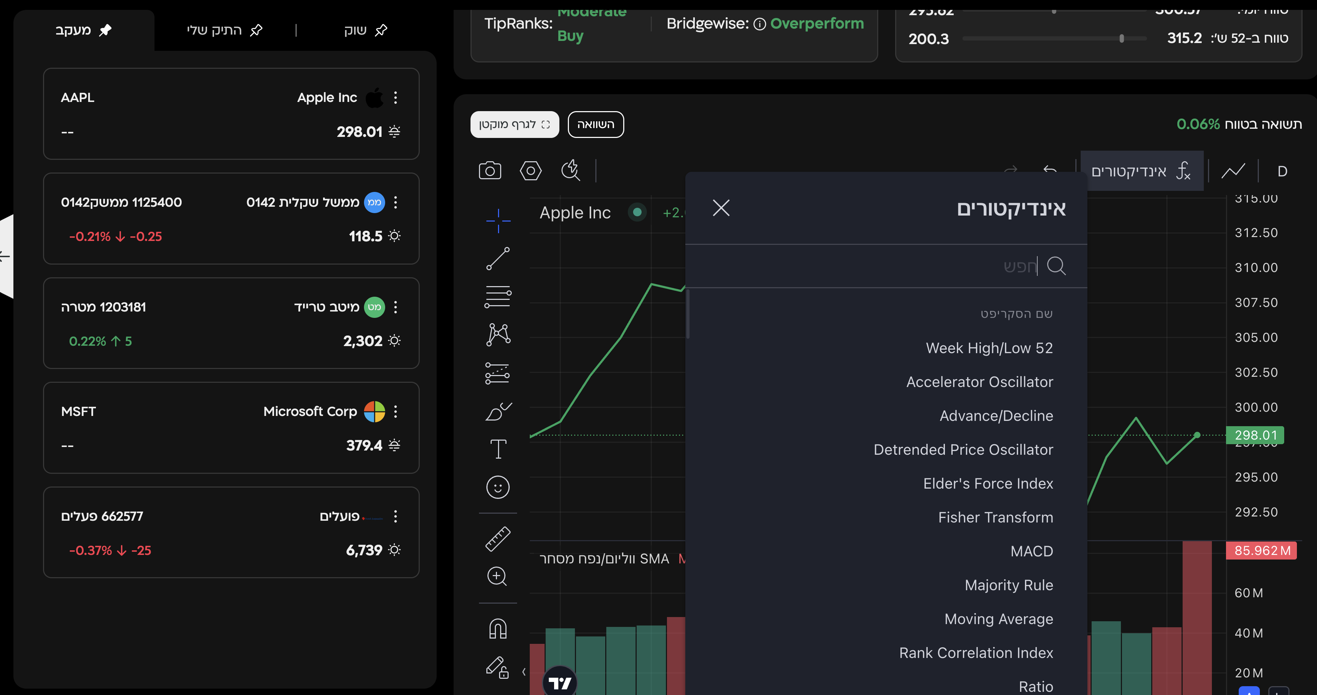
Task: Click the Bridgewise Overperform rating
Action: click(x=817, y=24)
